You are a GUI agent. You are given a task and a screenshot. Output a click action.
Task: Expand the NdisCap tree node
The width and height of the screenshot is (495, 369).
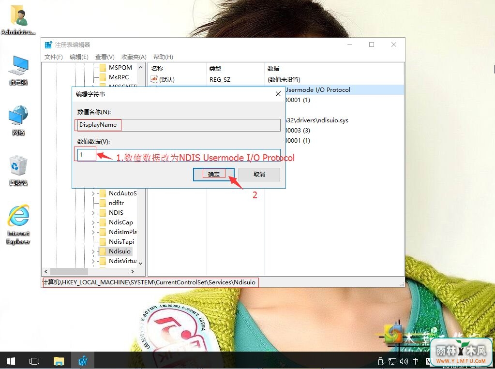tap(93, 222)
